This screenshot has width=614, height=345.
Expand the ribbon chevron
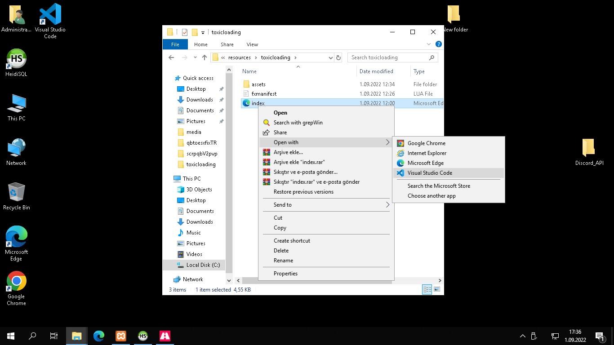click(x=429, y=44)
